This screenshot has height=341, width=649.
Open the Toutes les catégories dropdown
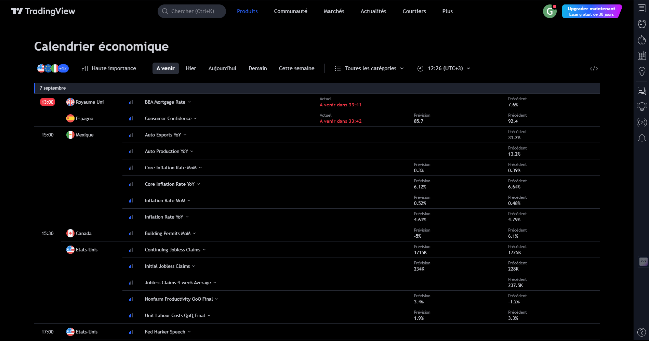(369, 68)
